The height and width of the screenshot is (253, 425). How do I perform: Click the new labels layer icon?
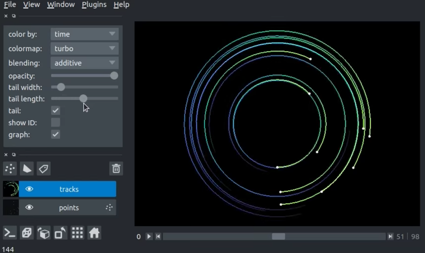[x=43, y=169]
